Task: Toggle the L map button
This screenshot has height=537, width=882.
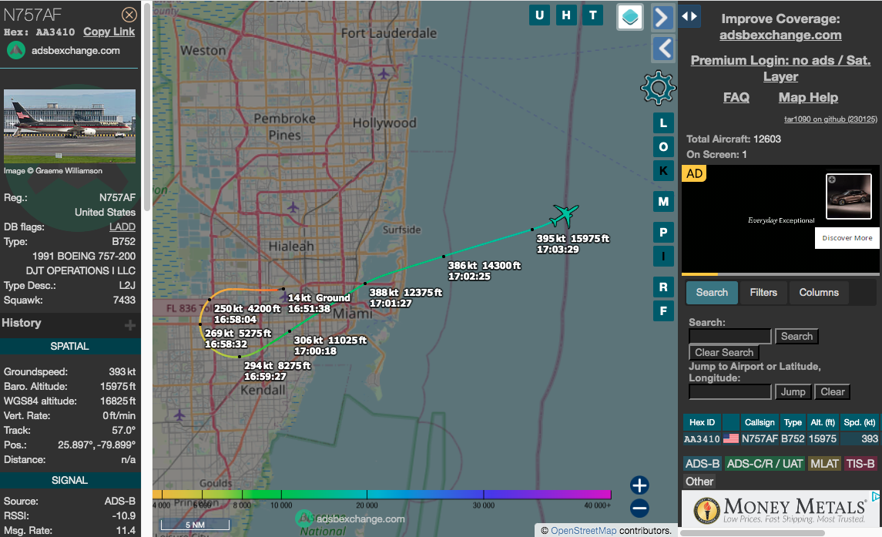Action: click(x=663, y=123)
